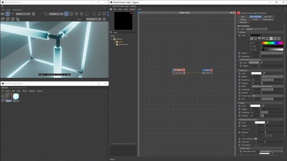
Task: Open the Preset Custom dropdown
Action: [257, 29]
